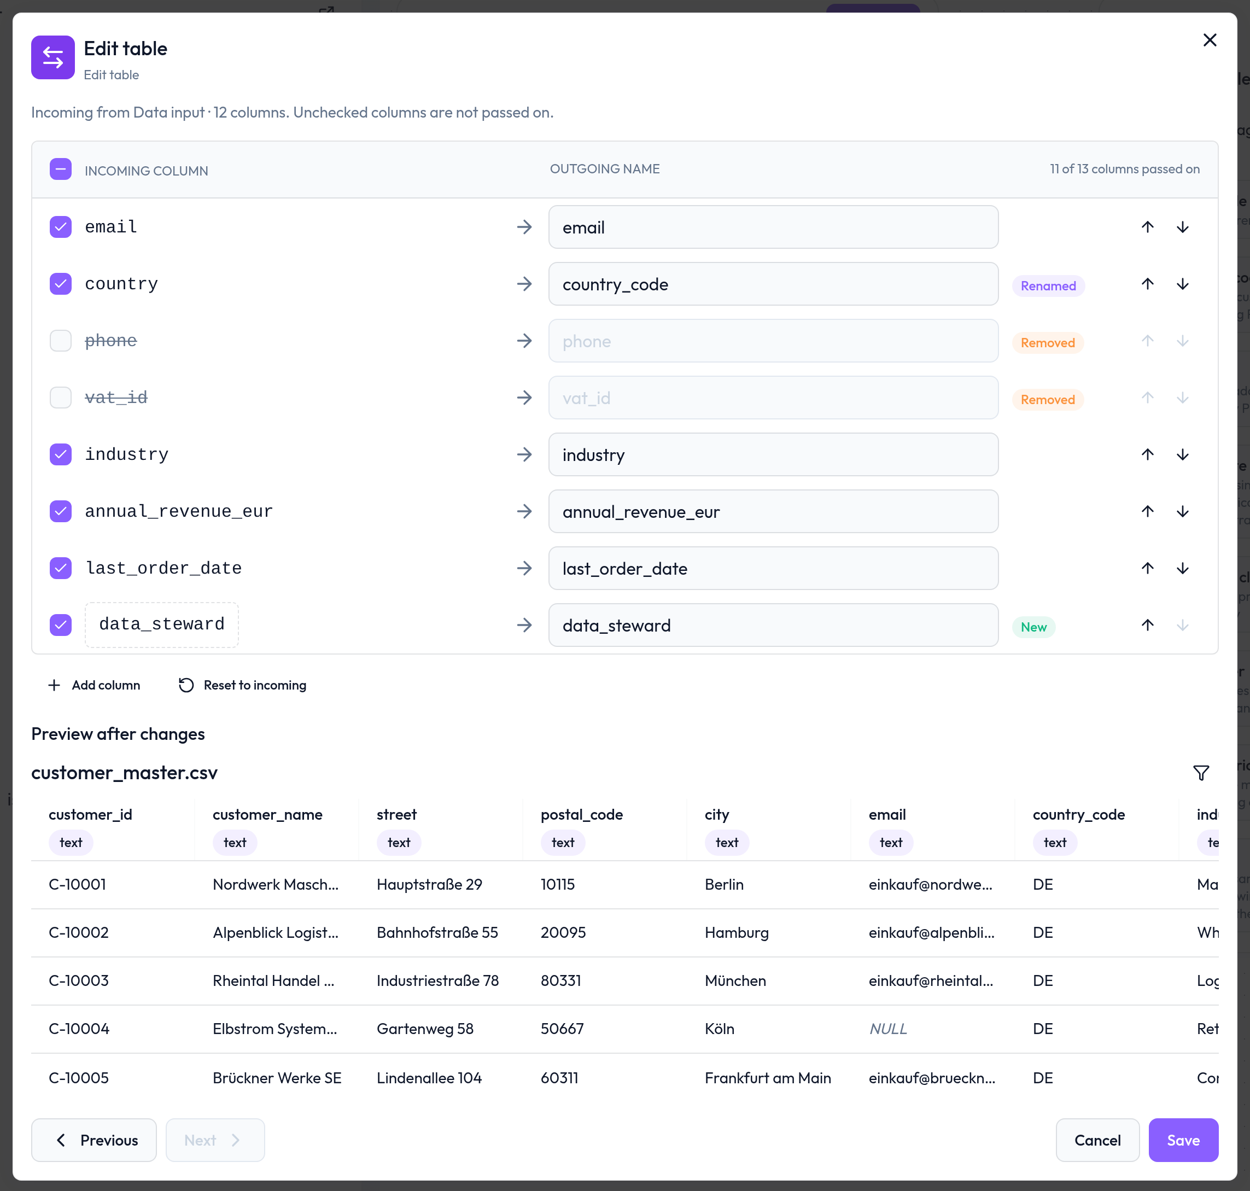
Task: Save the table edits
Action: [1183, 1140]
